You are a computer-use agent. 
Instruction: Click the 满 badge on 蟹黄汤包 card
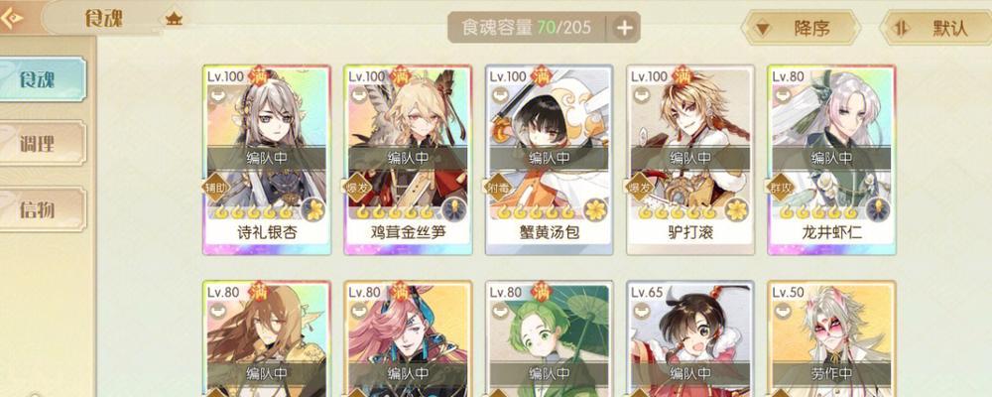542,76
